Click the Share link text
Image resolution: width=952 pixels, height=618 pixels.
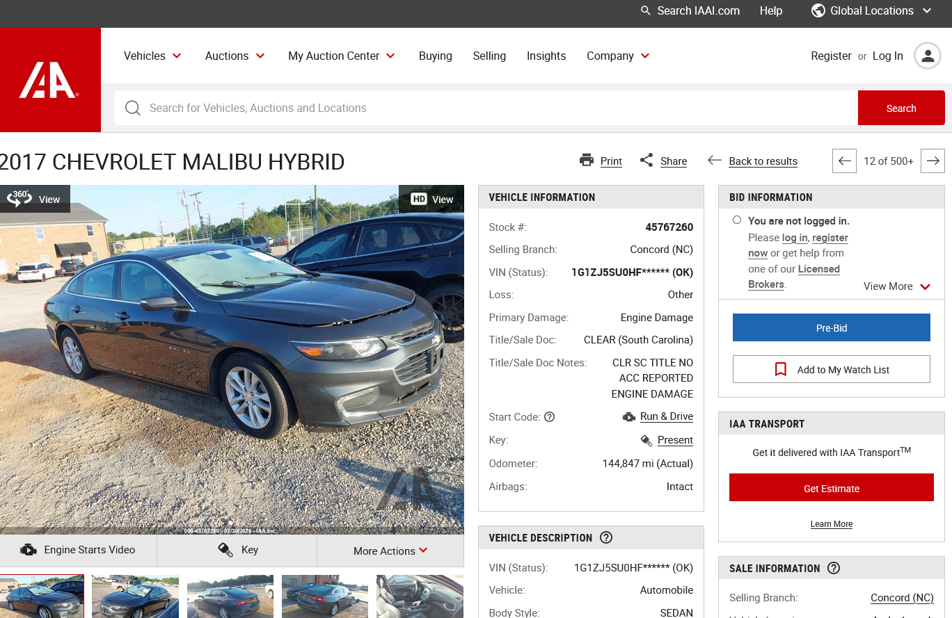pos(674,161)
